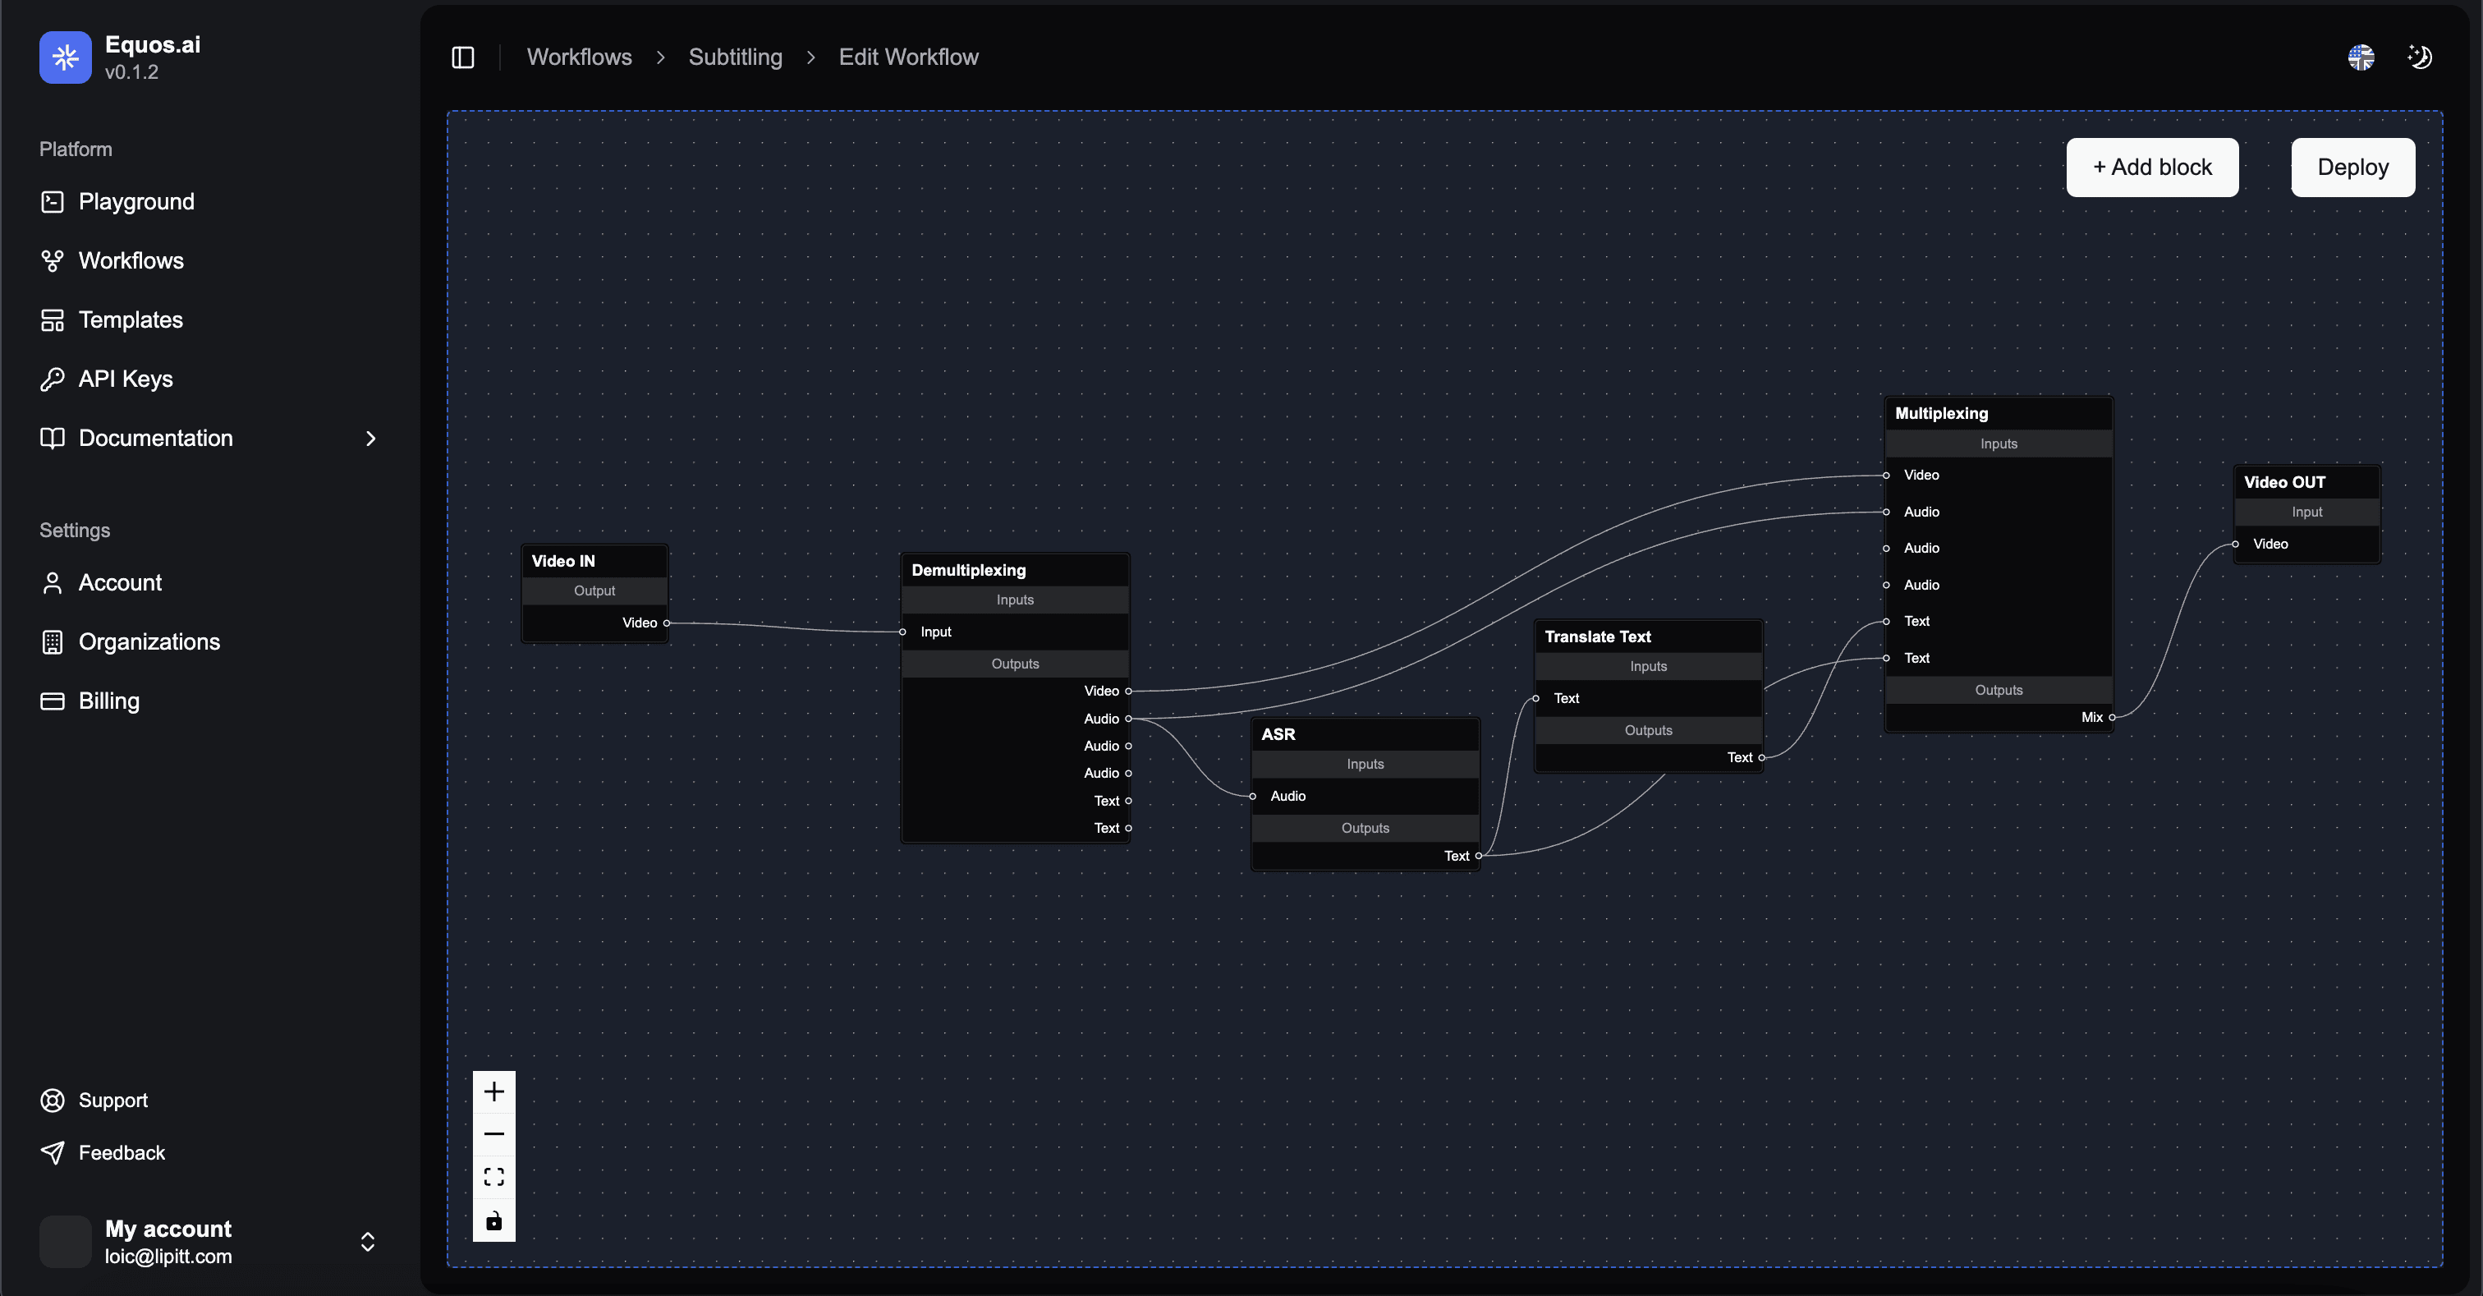Click the Playground terminal icon
This screenshot has height=1296, width=2483.
[x=52, y=201]
